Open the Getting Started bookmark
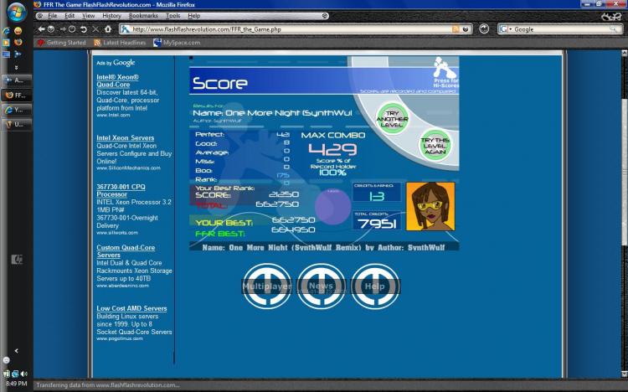The width and height of the screenshot is (628, 392). pos(62,43)
